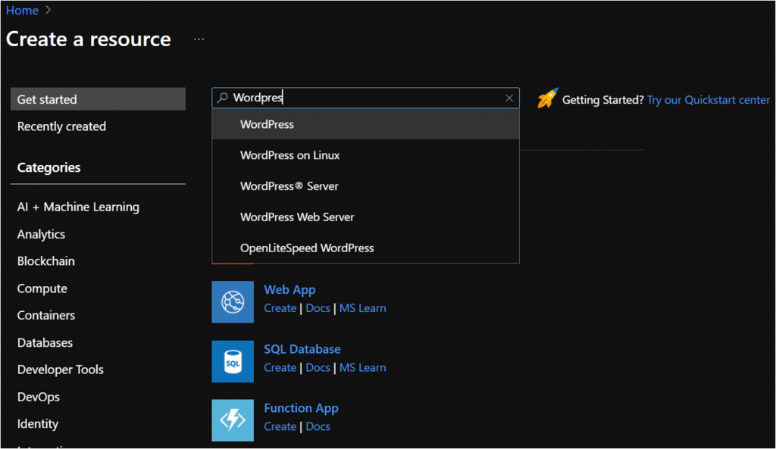776x449 pixels.
Task: Click in the Wordpres search field
Action: tap(366, 98)
